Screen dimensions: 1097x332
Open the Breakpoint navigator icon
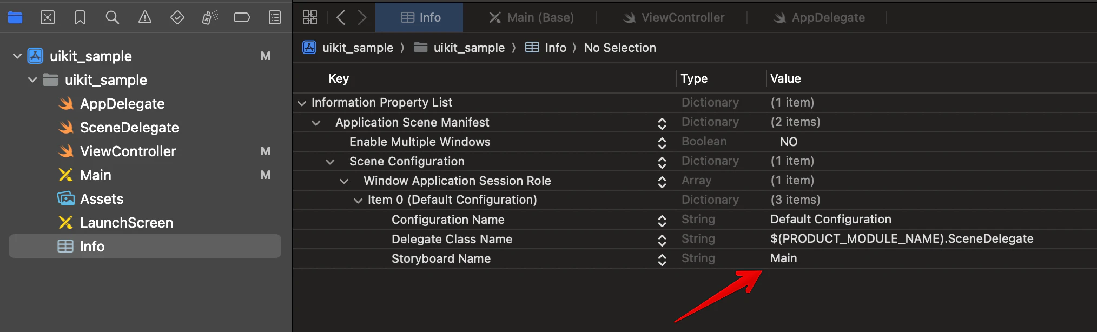pos(242,18)
